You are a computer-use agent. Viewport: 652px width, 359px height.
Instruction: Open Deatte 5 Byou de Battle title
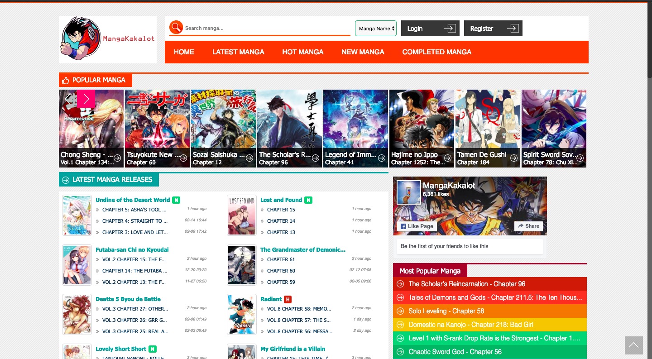pyautogui.click(x=128, y=299)
